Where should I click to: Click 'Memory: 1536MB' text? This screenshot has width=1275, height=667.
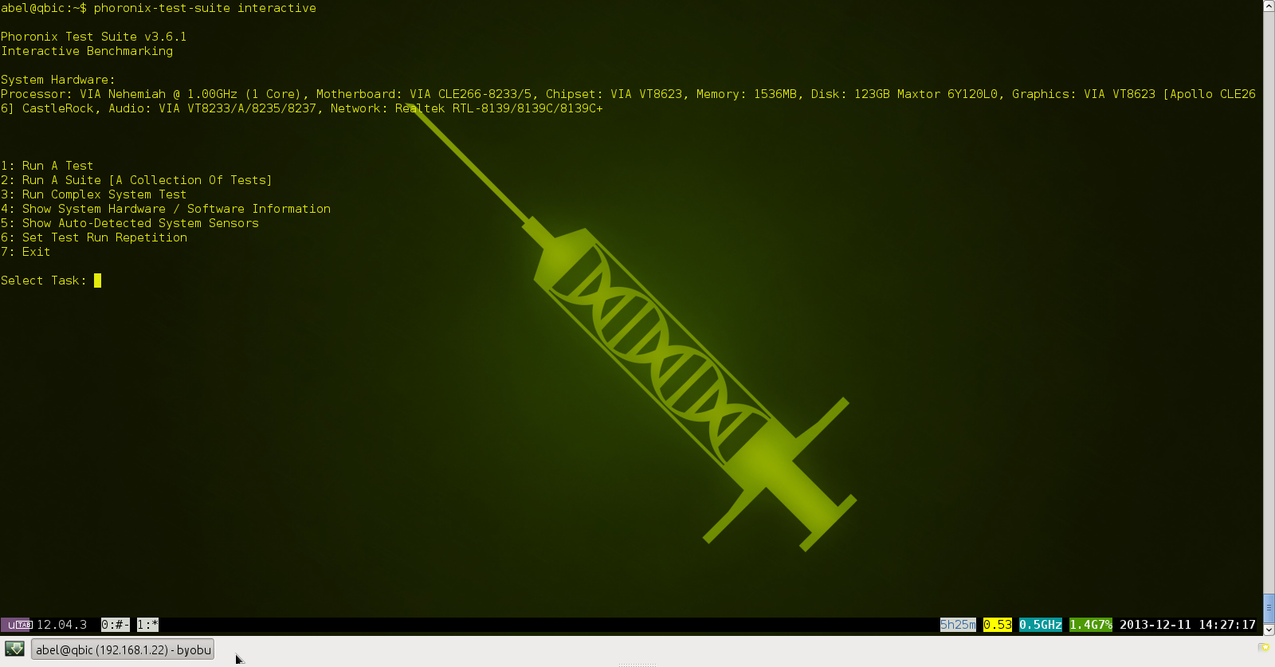coord(747,94)
